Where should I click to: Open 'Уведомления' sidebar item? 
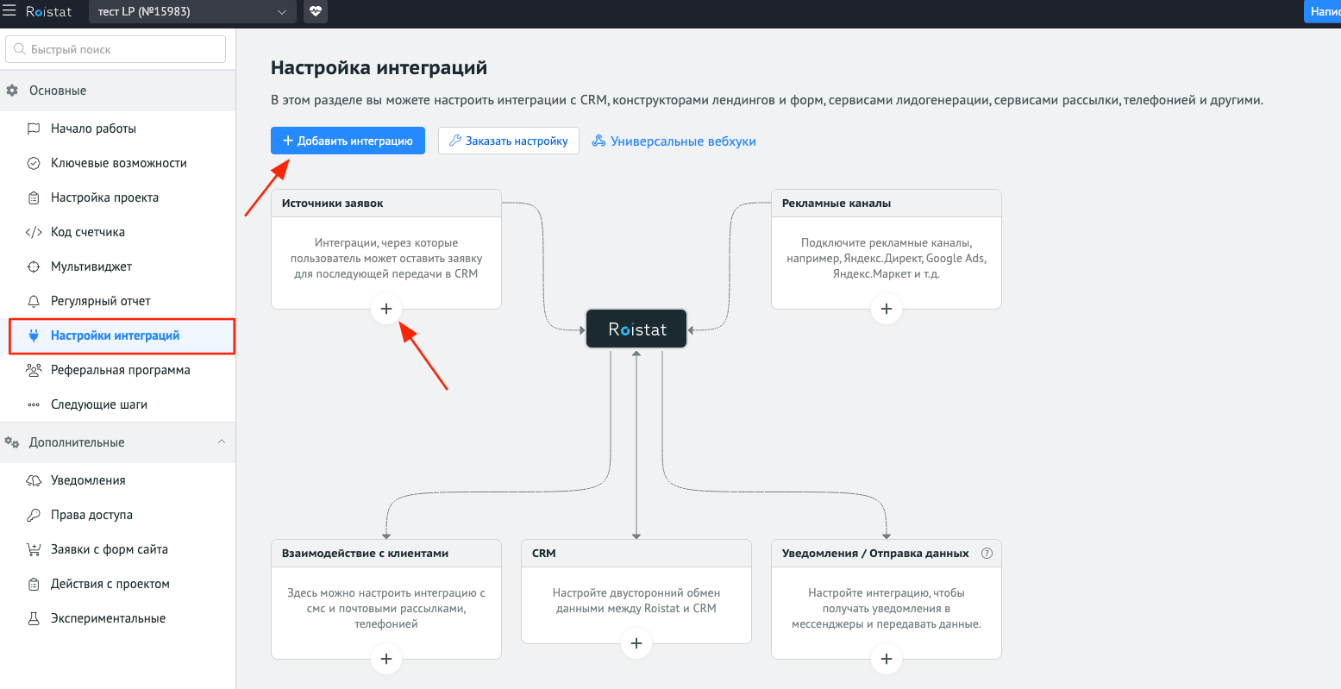[117, 480]
